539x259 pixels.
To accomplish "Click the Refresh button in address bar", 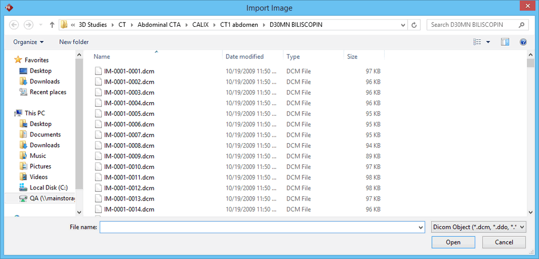I will tap(415, 25).
